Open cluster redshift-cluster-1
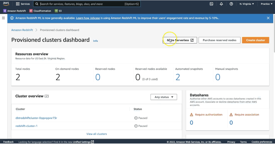Viewport: 275px width, 144px height. coord(26,126)
